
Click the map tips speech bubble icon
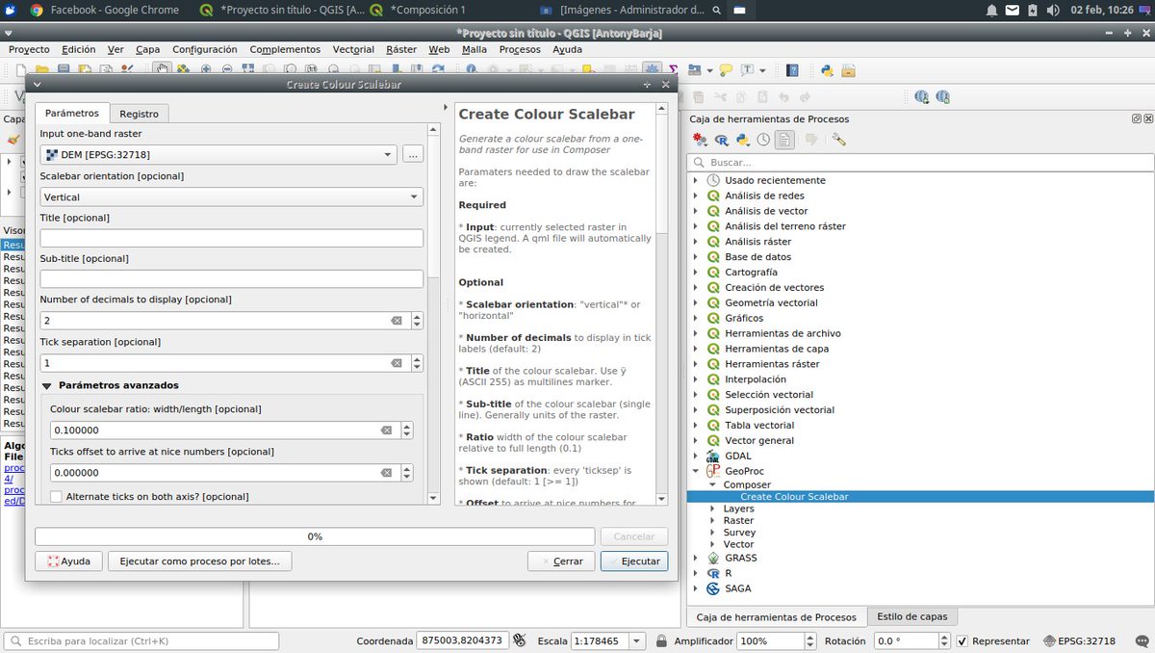coord(726,70)
